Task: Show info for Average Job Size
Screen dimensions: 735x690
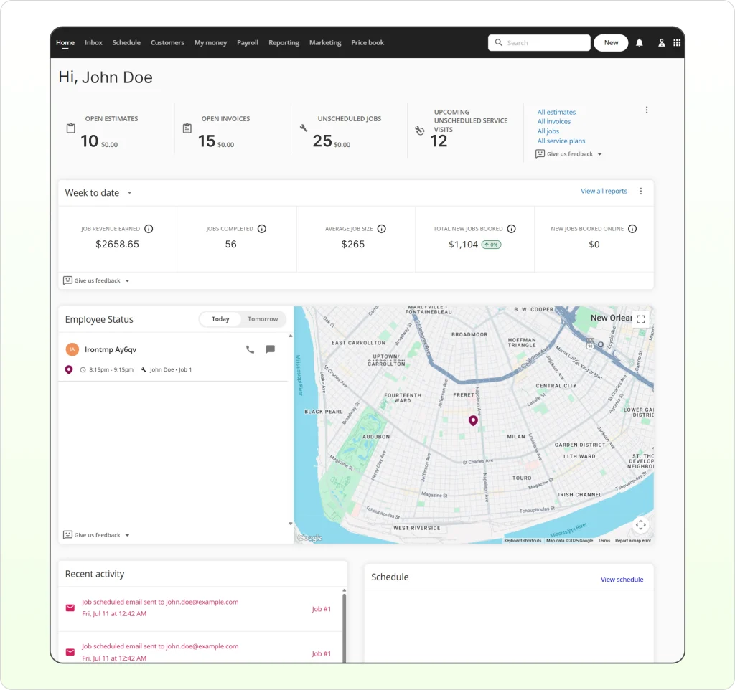Action: [381, 229]
